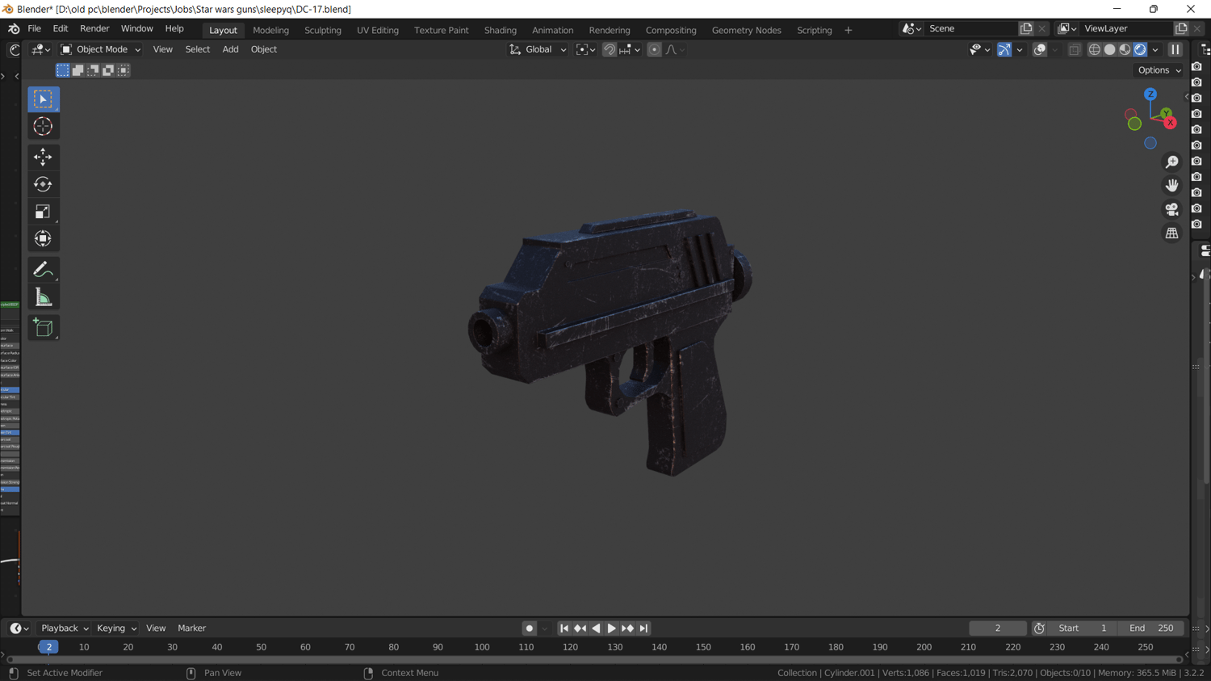This screenshot has width=1211, height=681.
Task: Open the Keying dropdown in timeline
Action: point(116,628)
